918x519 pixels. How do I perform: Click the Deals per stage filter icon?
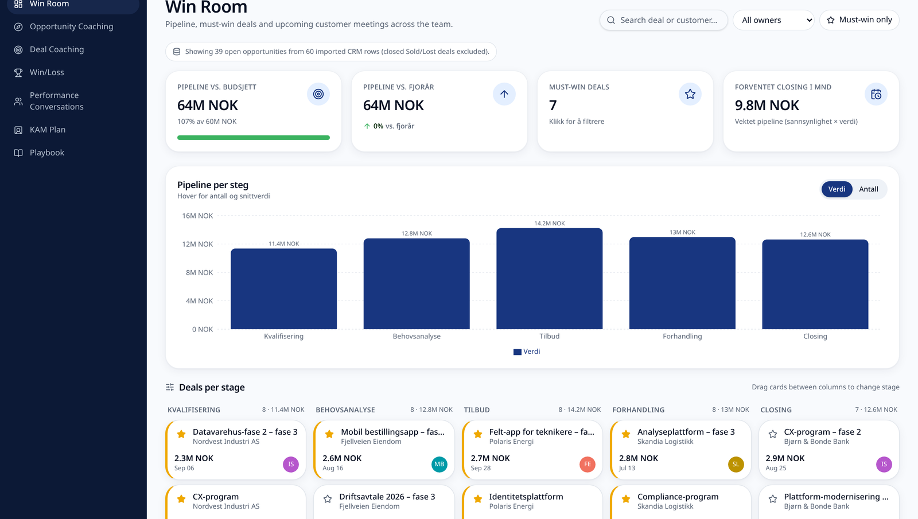170,387
